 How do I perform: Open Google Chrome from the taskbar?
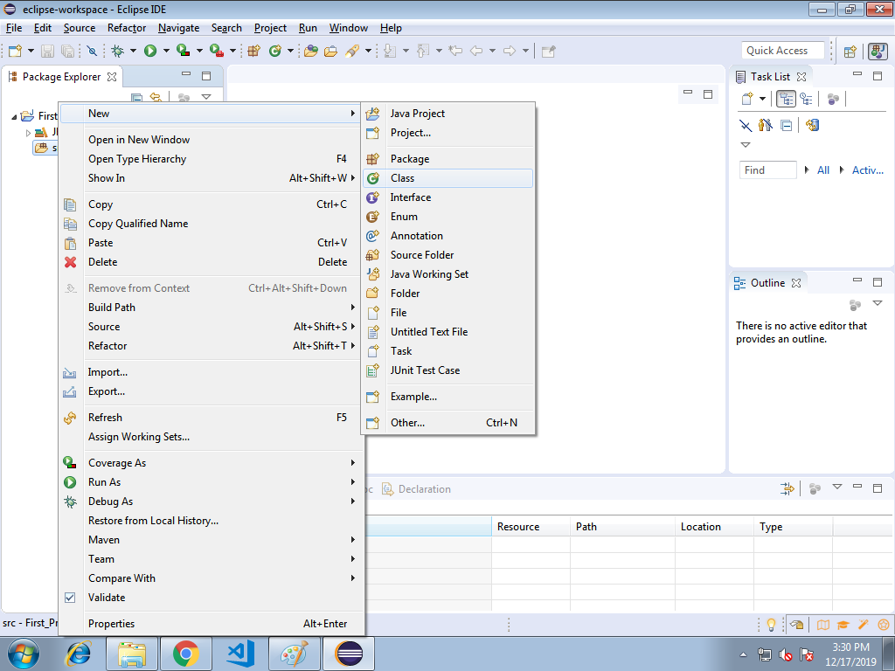(x=186, y=654)
